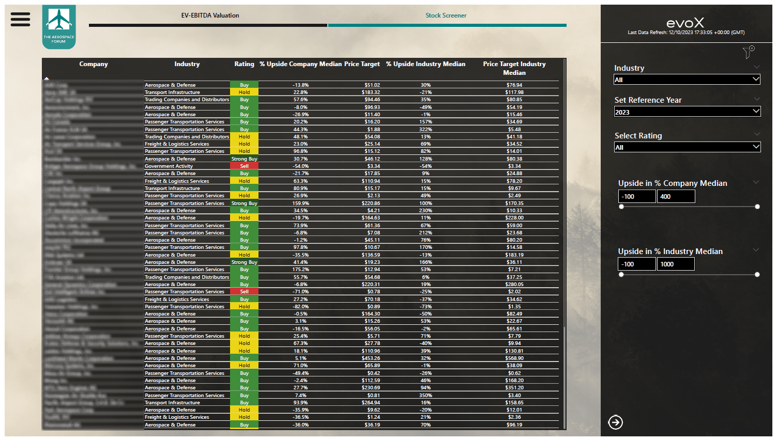
Task: Clear all filters with the funnel icon
Action: 749,52
